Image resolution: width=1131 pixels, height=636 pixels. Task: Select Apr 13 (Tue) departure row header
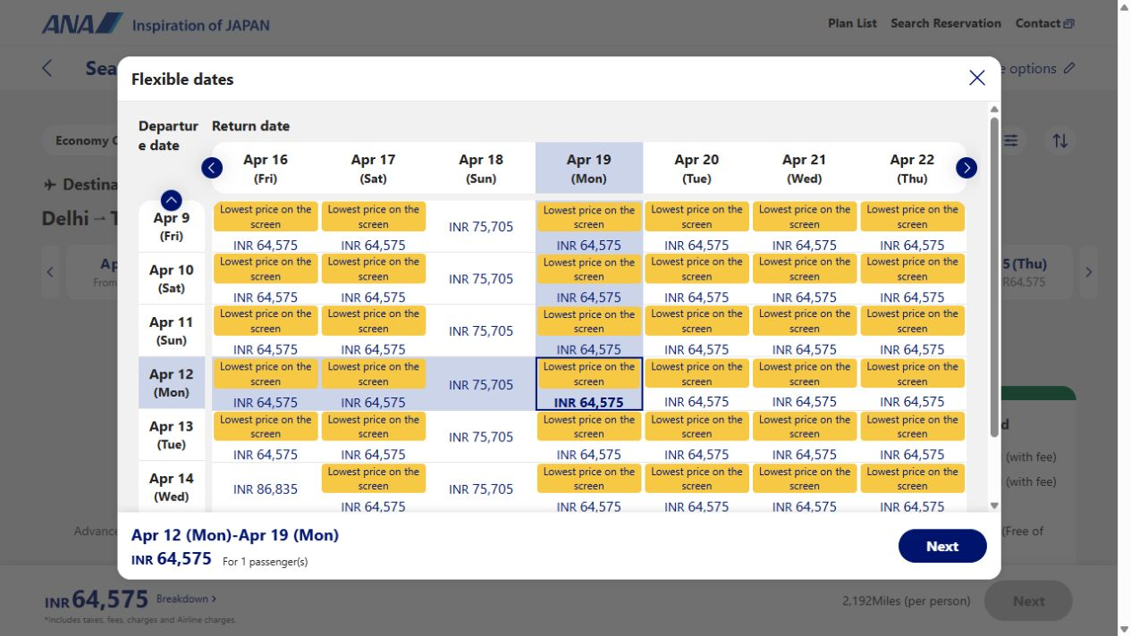[172, 435]
